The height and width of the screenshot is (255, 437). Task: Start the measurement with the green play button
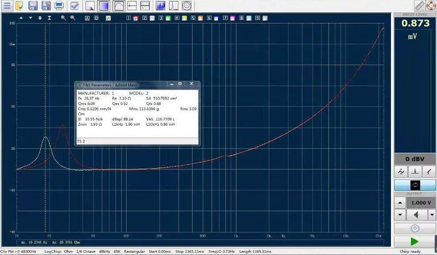415,242
